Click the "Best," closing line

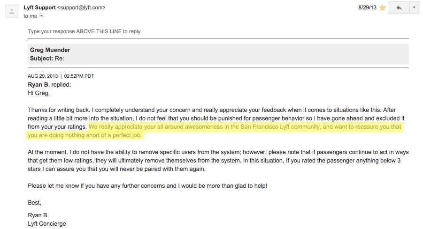point(35,203)
